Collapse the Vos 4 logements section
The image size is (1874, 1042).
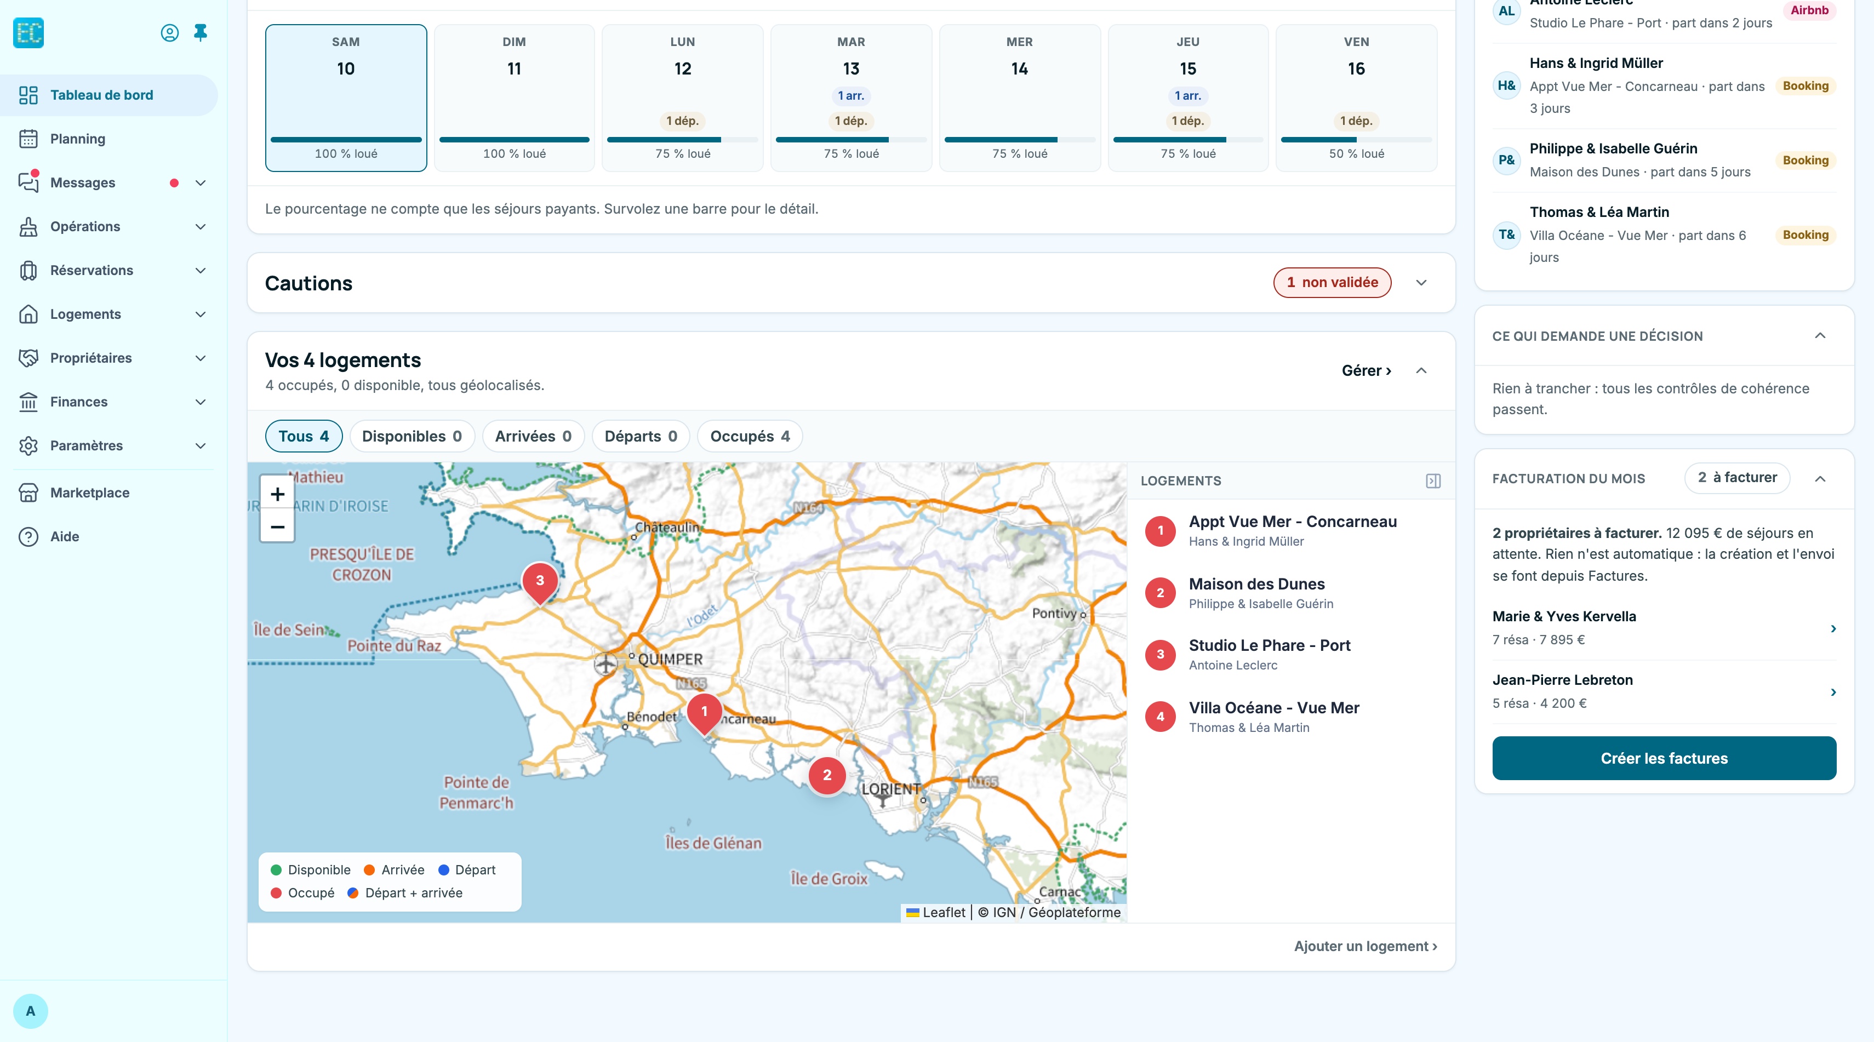[1421, 371]
